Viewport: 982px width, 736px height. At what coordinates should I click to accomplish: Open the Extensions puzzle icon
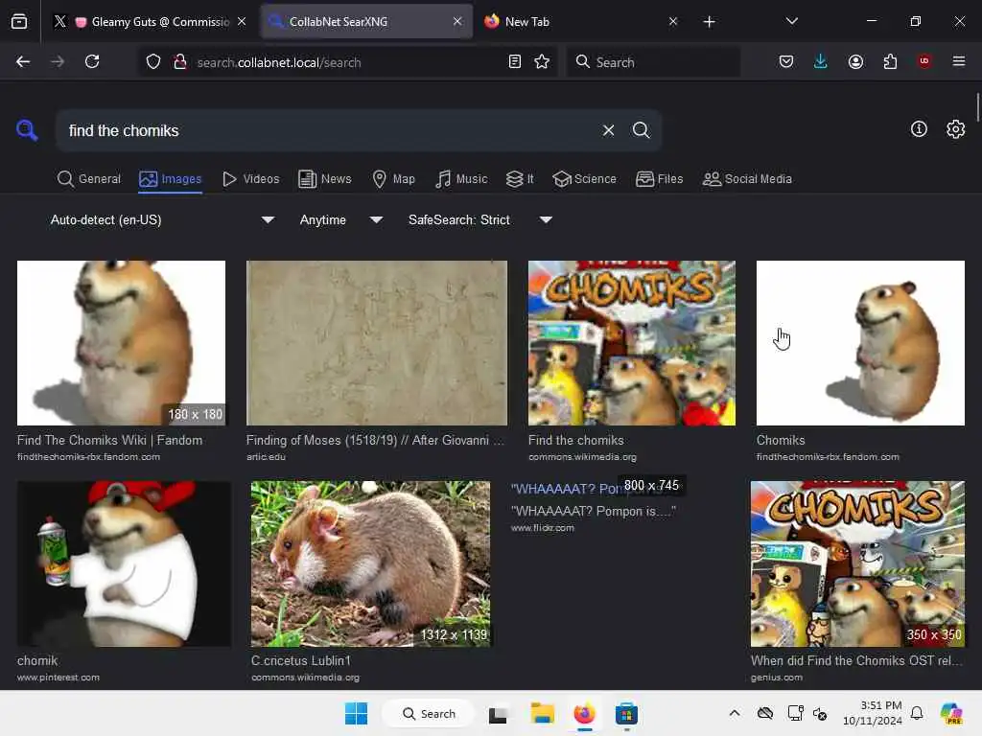[890, 61]
